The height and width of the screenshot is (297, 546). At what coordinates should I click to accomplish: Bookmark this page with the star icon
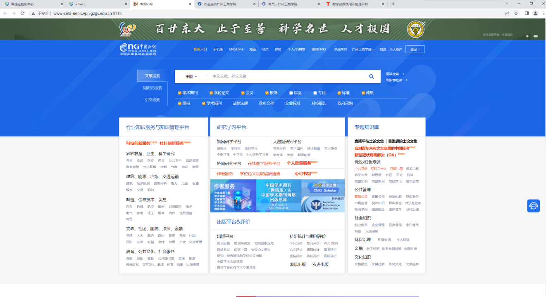click(516, 13)
